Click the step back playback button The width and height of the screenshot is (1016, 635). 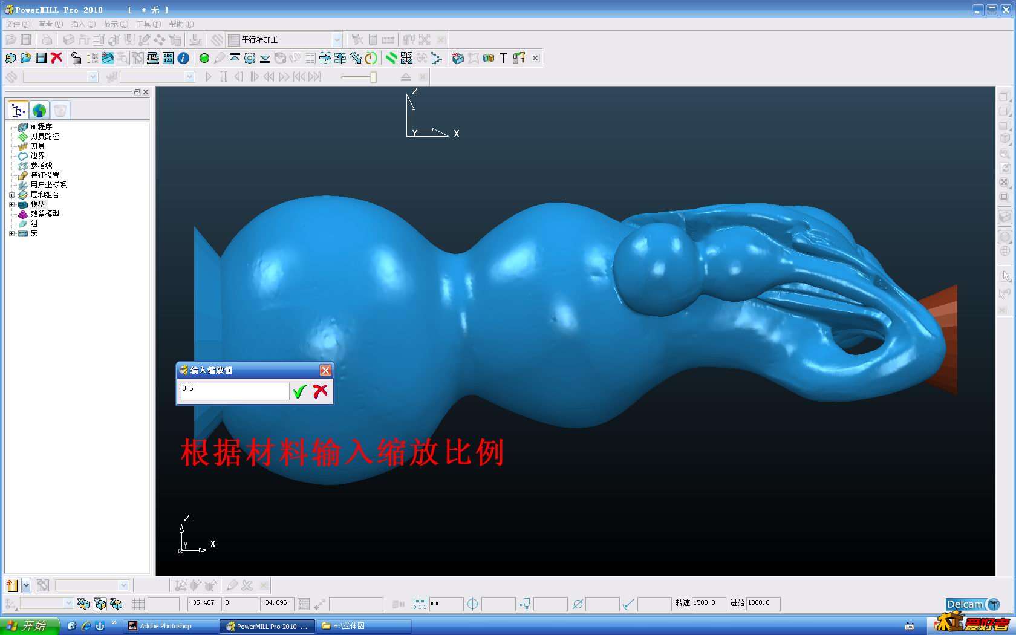[239, 77]
